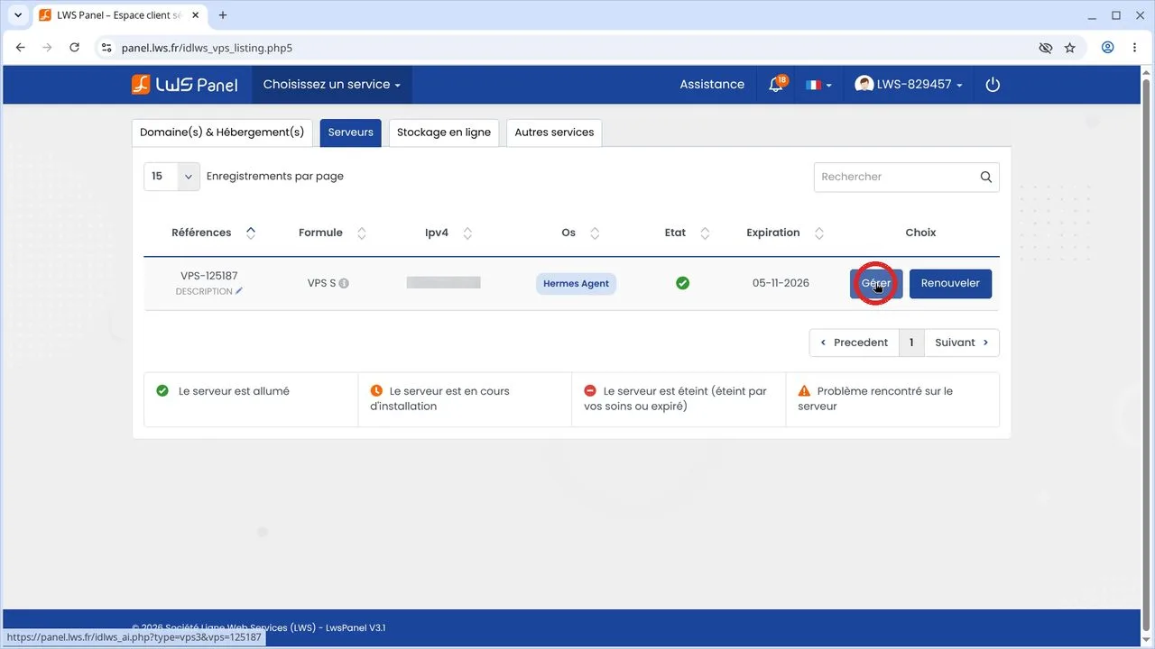
Task: Click the VPS-125187 reference text
Action: (x=209, y=276)
